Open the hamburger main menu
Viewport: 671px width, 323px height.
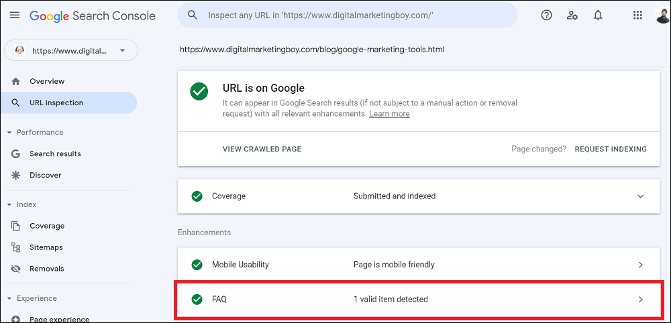coord(15,15)
